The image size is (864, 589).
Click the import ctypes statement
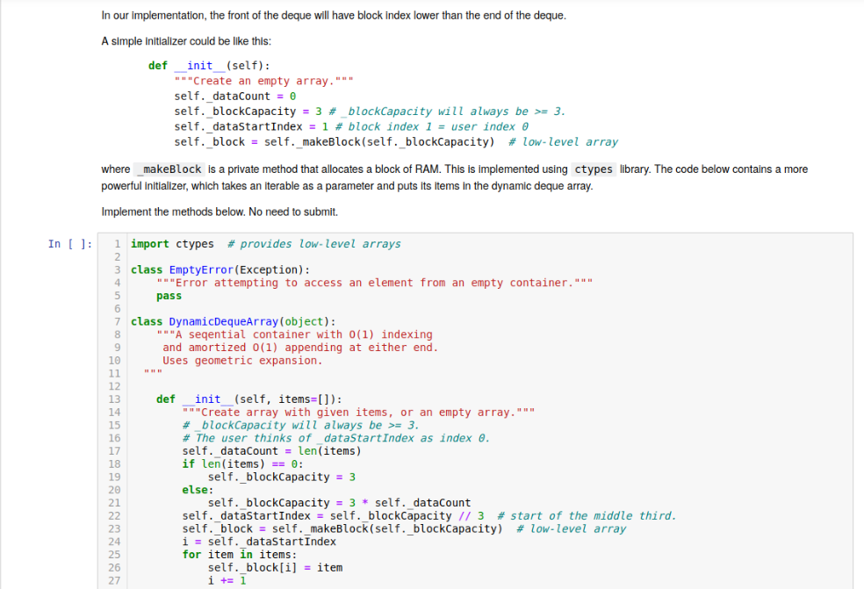[x=167, y=244]
